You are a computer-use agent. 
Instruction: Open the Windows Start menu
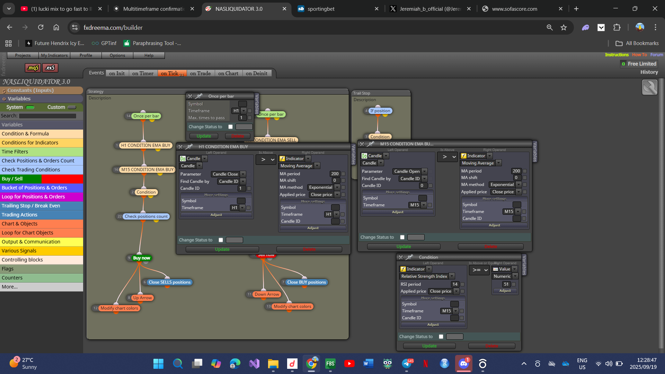click(x=158, y=364)
